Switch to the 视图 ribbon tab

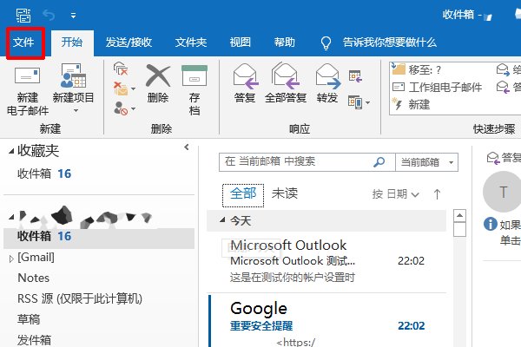click(241, 43)
